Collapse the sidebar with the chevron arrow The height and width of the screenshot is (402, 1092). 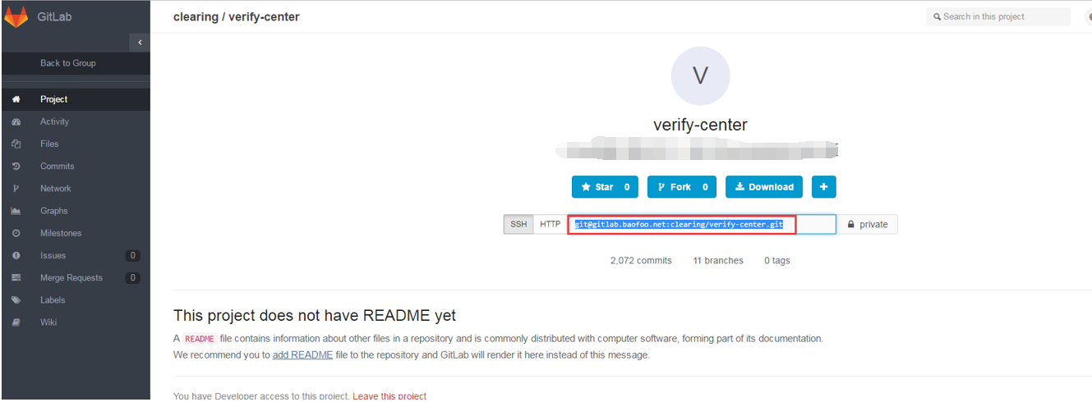(140, 42)
